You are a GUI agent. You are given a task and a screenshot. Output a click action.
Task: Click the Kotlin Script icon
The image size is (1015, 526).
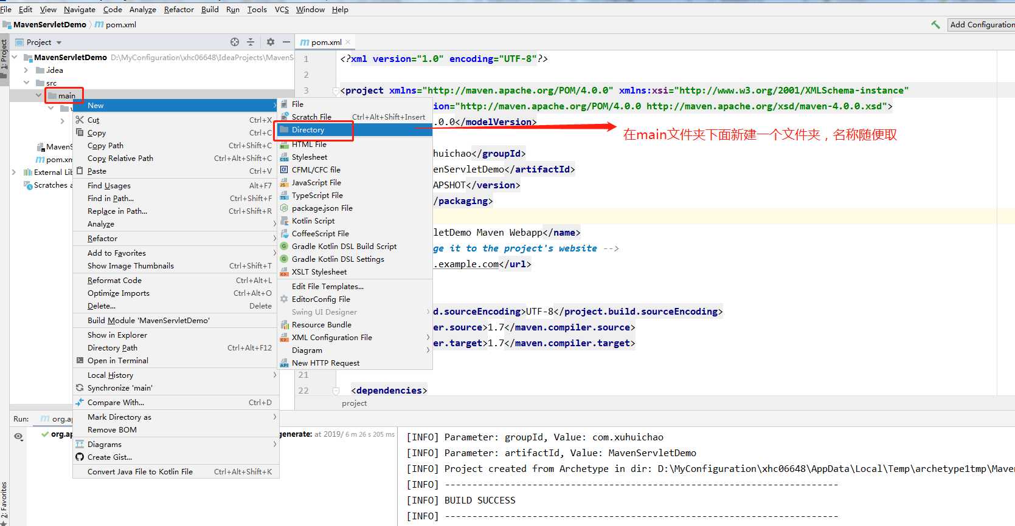pos(284,221)
